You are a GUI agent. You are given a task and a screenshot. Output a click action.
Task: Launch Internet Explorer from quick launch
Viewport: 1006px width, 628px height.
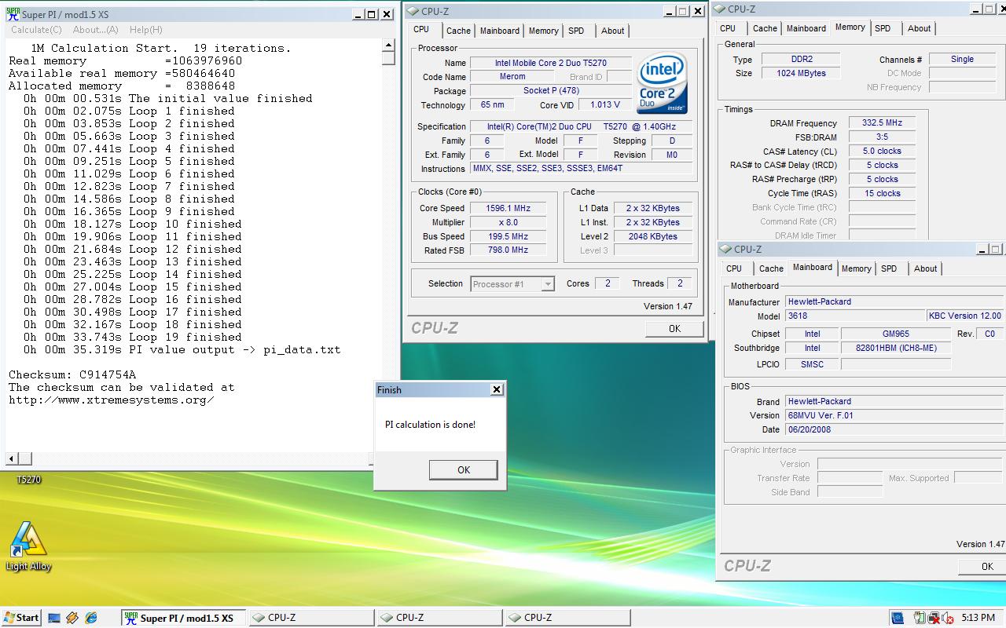tap(91, 618)
